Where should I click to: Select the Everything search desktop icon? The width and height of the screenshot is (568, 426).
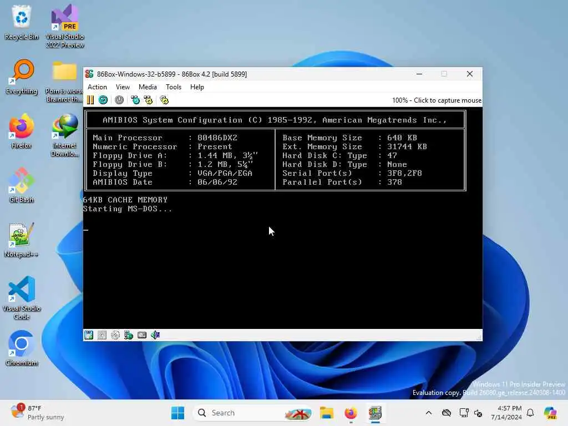[x=22, y=77]
